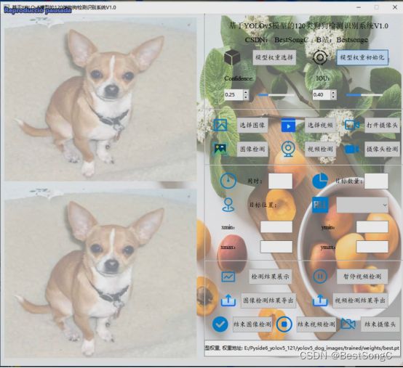Click the image results export upload icon
The width and height of the screenshot is (403, 368).
tap(228, 300)
